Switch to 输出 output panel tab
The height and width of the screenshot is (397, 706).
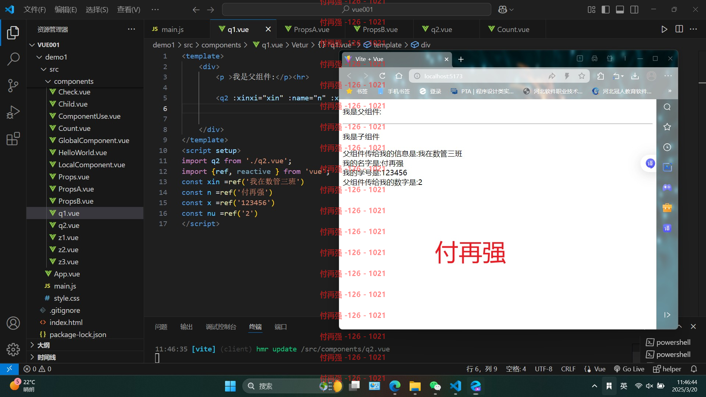[186, 327]
